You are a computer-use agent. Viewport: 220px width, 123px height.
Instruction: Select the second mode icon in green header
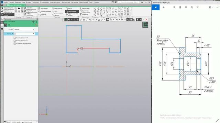pyautogui.click(x=9, y=25)
